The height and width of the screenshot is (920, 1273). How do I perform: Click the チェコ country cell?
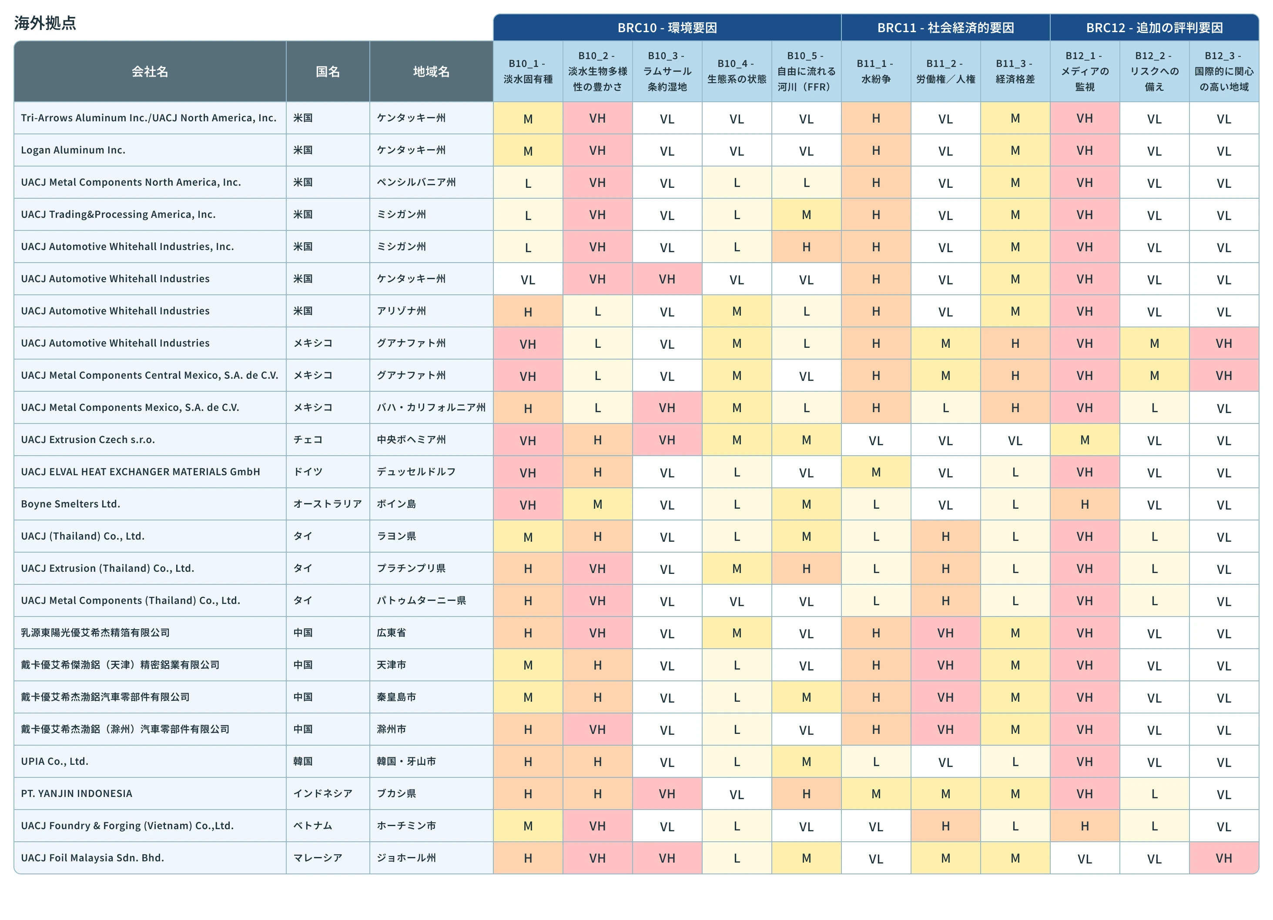pyautogui.click(x=308, y=439)
